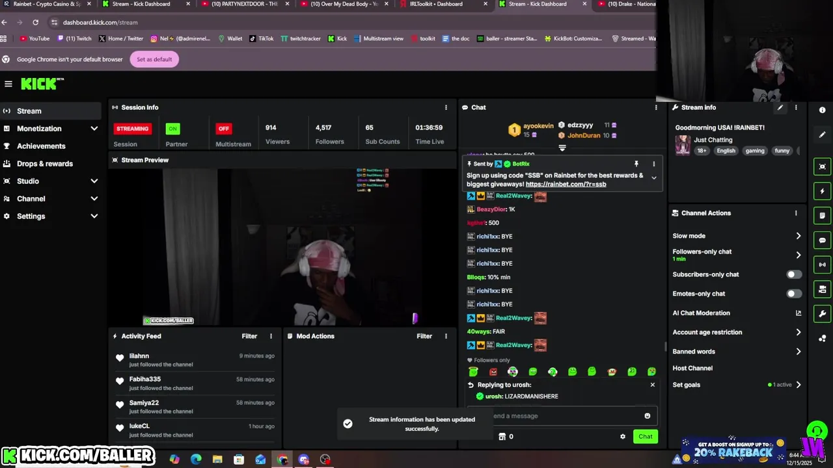The width and height of the screenshot is (833, 468).
Task: Open Set goals settings
Action: (737, 385)
